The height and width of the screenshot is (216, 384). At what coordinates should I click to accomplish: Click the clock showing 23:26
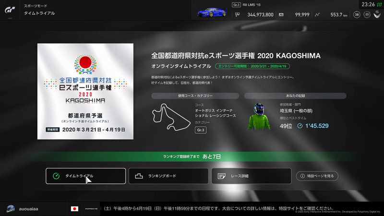[368, 4]
